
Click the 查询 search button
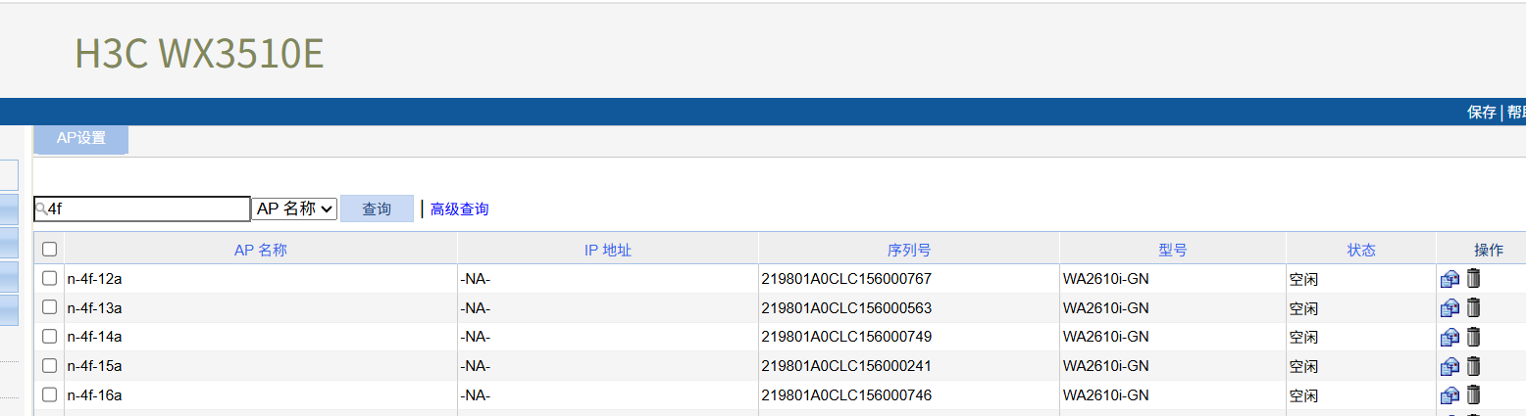(x=377, y=208)
